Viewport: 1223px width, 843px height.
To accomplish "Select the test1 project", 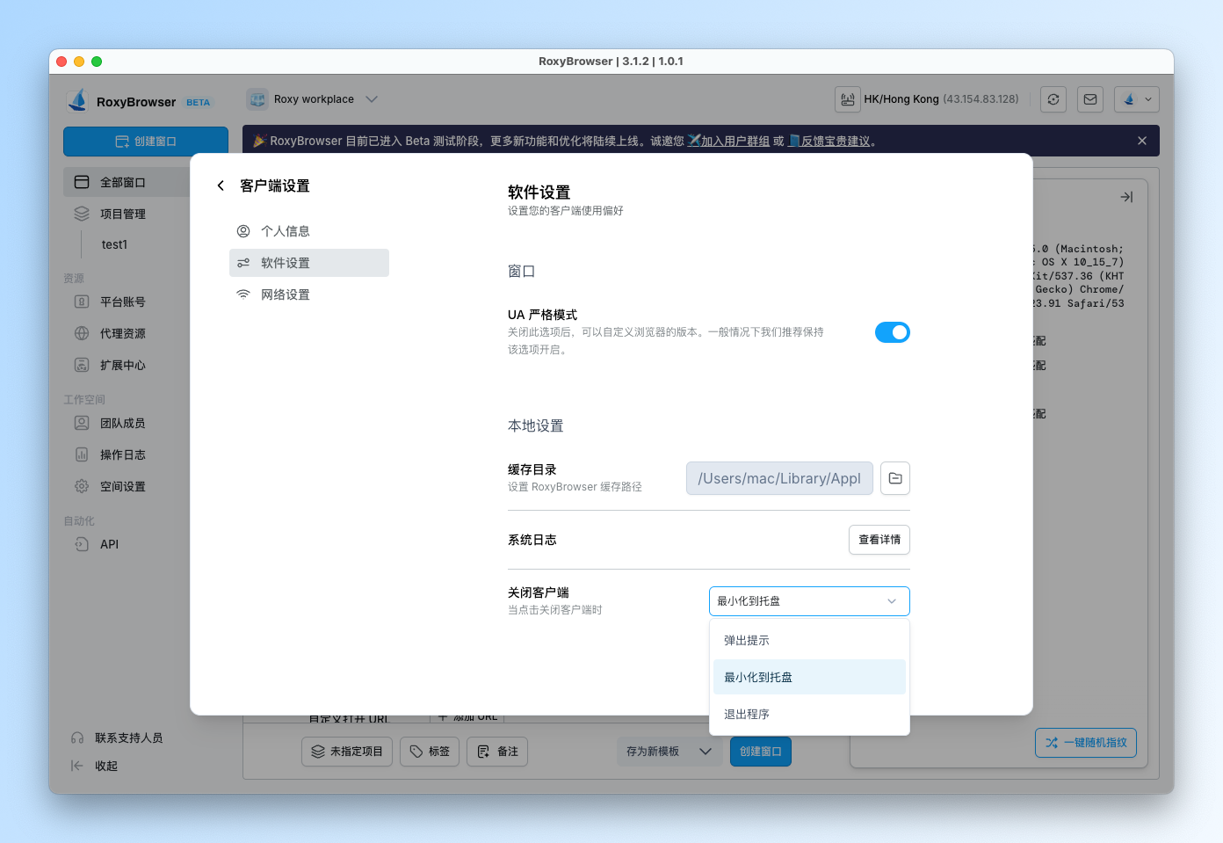I will pos(114,244).
